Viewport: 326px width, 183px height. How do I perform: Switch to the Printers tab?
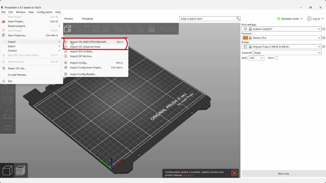point(69,19)
